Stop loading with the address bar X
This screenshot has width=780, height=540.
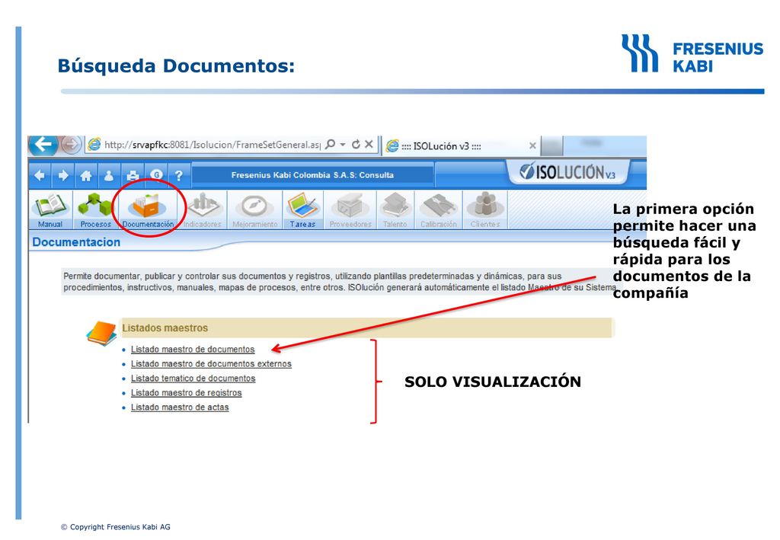pos(369,144)
